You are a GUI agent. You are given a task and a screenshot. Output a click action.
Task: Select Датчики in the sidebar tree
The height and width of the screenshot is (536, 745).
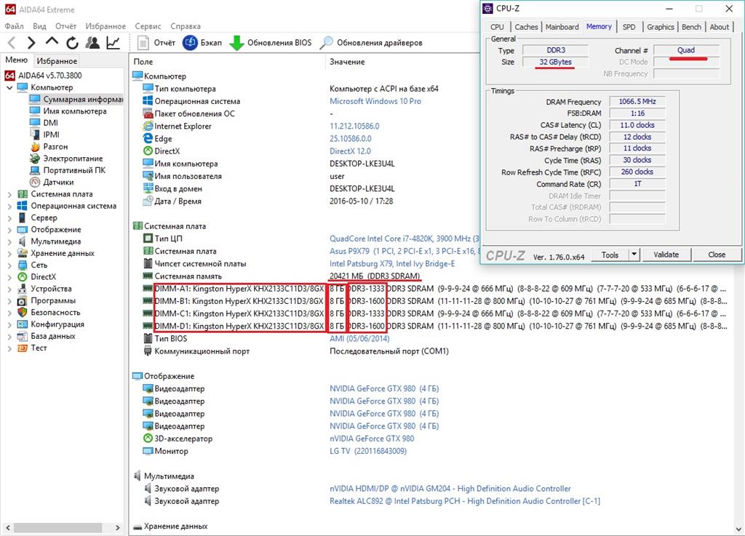pyautogui.click(x=52, y=182)
